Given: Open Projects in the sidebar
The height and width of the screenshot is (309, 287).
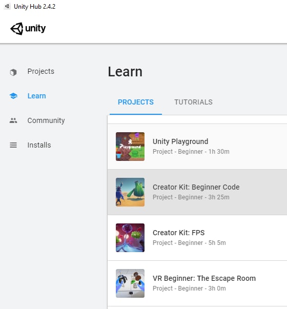Looking at the screenshot, I should coord(41,71).
